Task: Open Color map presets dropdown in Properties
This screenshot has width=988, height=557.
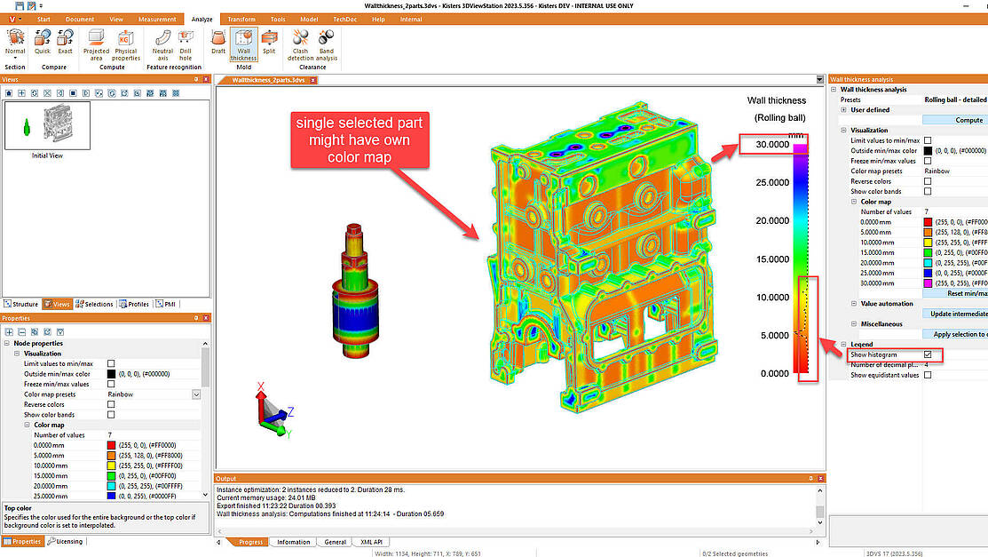Action: click(196, 394)
